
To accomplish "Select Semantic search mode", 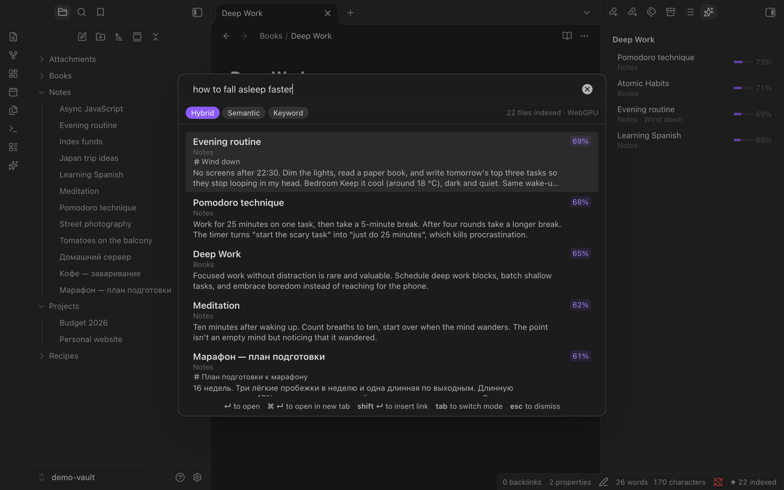I will 244,113.
